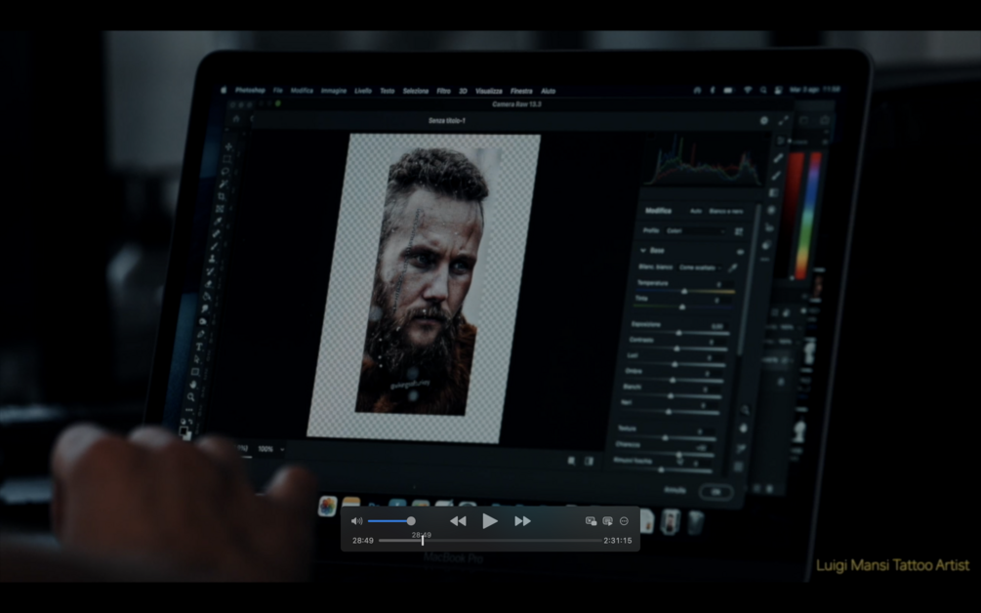Click the fast-forward button in the player
The height and width of the screenshot is (613, 981).
click(522, 521)
